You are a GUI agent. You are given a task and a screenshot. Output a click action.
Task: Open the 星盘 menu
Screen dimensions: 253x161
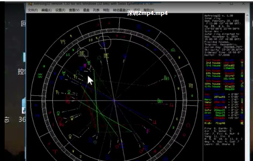pos(86,10)
